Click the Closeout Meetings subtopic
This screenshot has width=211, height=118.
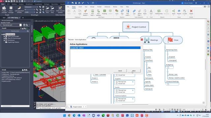pos(172,81)
